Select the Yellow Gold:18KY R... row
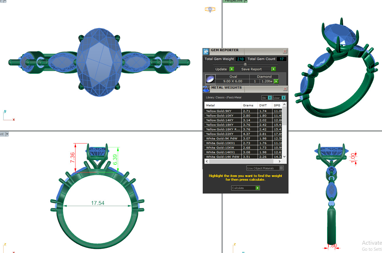Image resolution: width=382 pixels, height=253 pixels. 244,129
